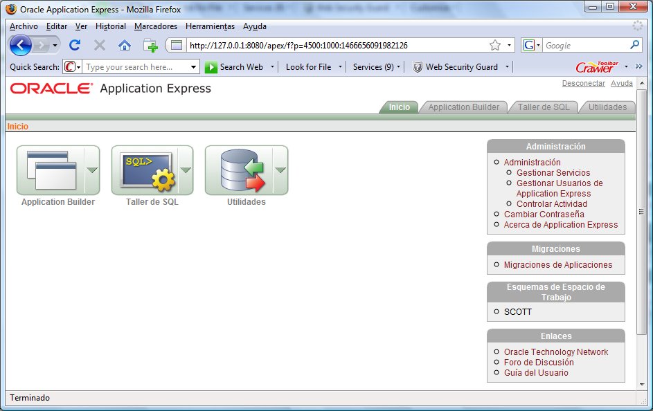This screenshot has height=411, width=653.
Task: Click the Oracle logo
Action: [52, 88]
